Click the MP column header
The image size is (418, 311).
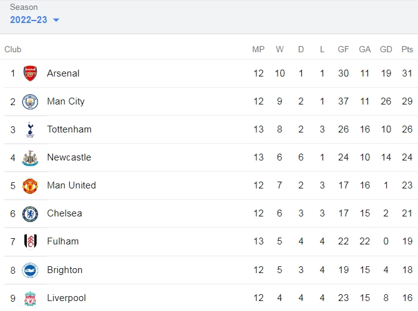pyautogui.click(x=258, y=49)
